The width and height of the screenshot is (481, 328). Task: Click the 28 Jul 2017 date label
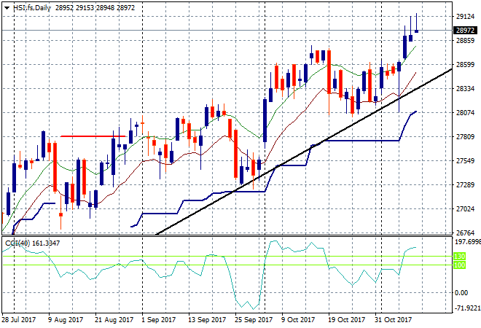point(19,320)
